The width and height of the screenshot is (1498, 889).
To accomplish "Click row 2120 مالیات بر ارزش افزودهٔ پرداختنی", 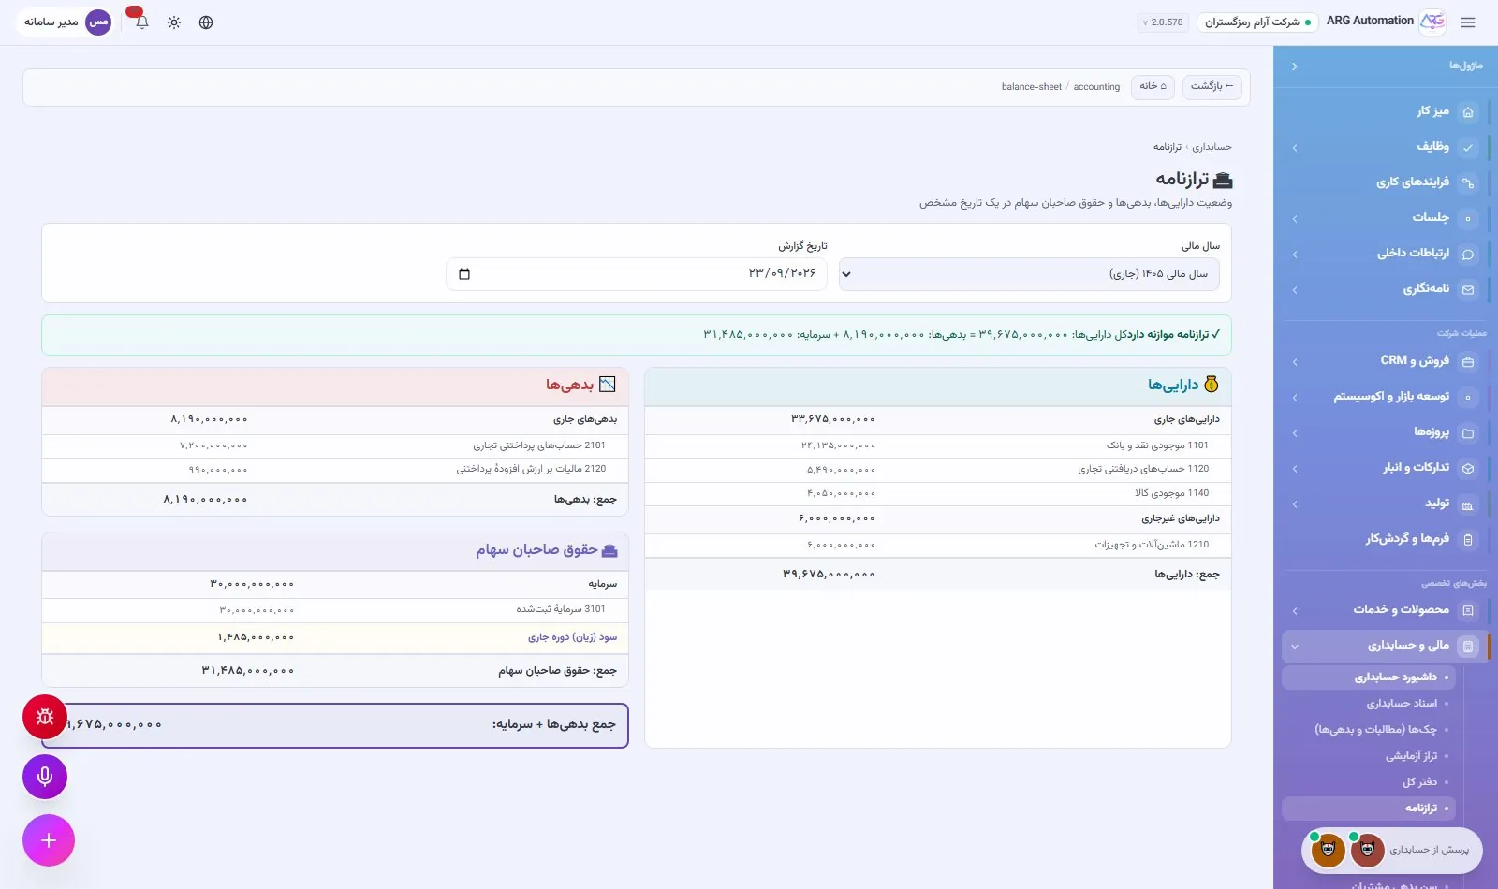I will [x=335, y=469].
